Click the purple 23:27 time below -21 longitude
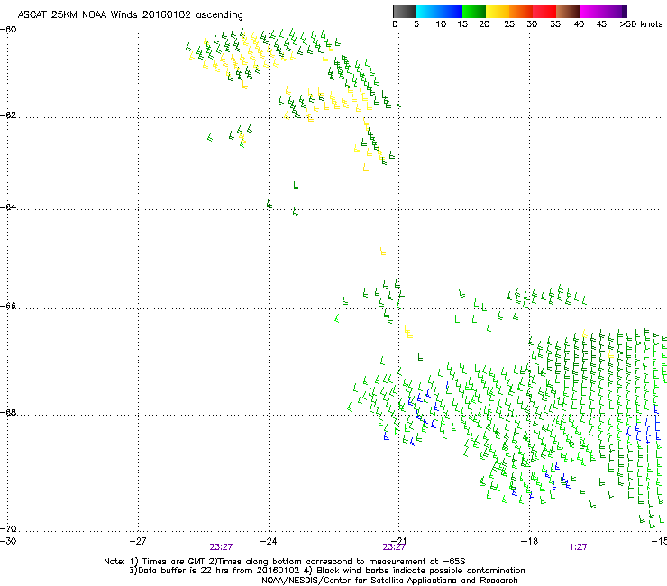The height and width of the screenshot is (586, 667). tap(394, 547)
